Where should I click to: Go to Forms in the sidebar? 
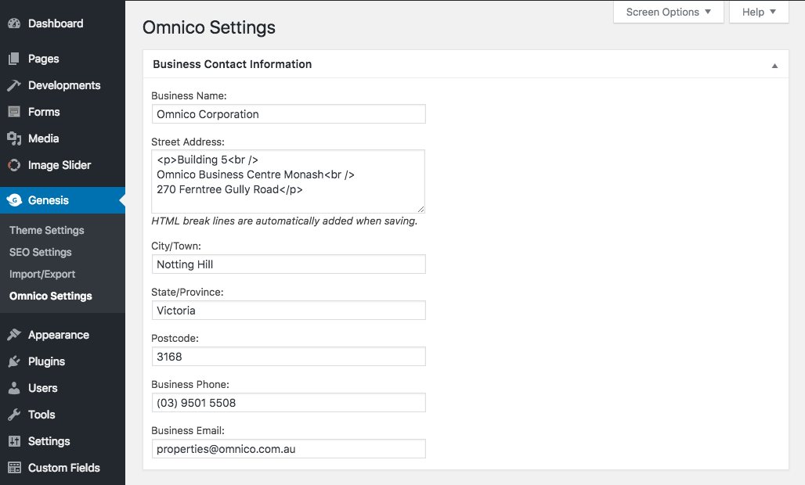point(63,112)
